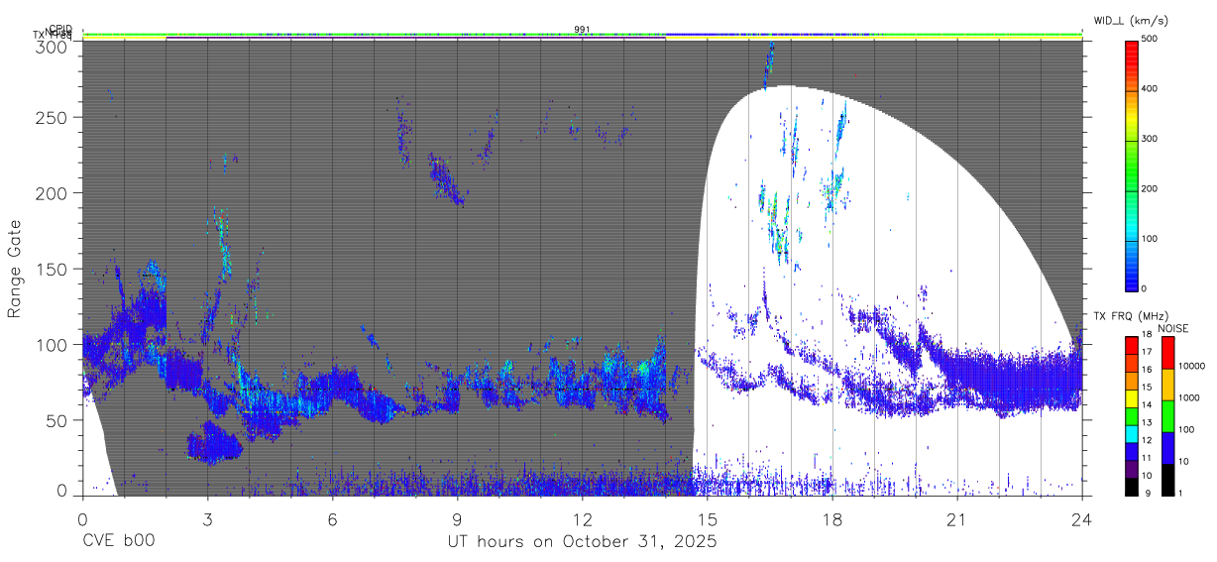
Task: Click the '150' tick on Range Gate axis
Action: (x=51, y=269)
